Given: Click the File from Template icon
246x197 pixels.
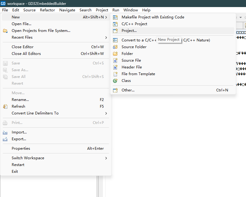Looking at the screenshot, I should pos(115,74).
